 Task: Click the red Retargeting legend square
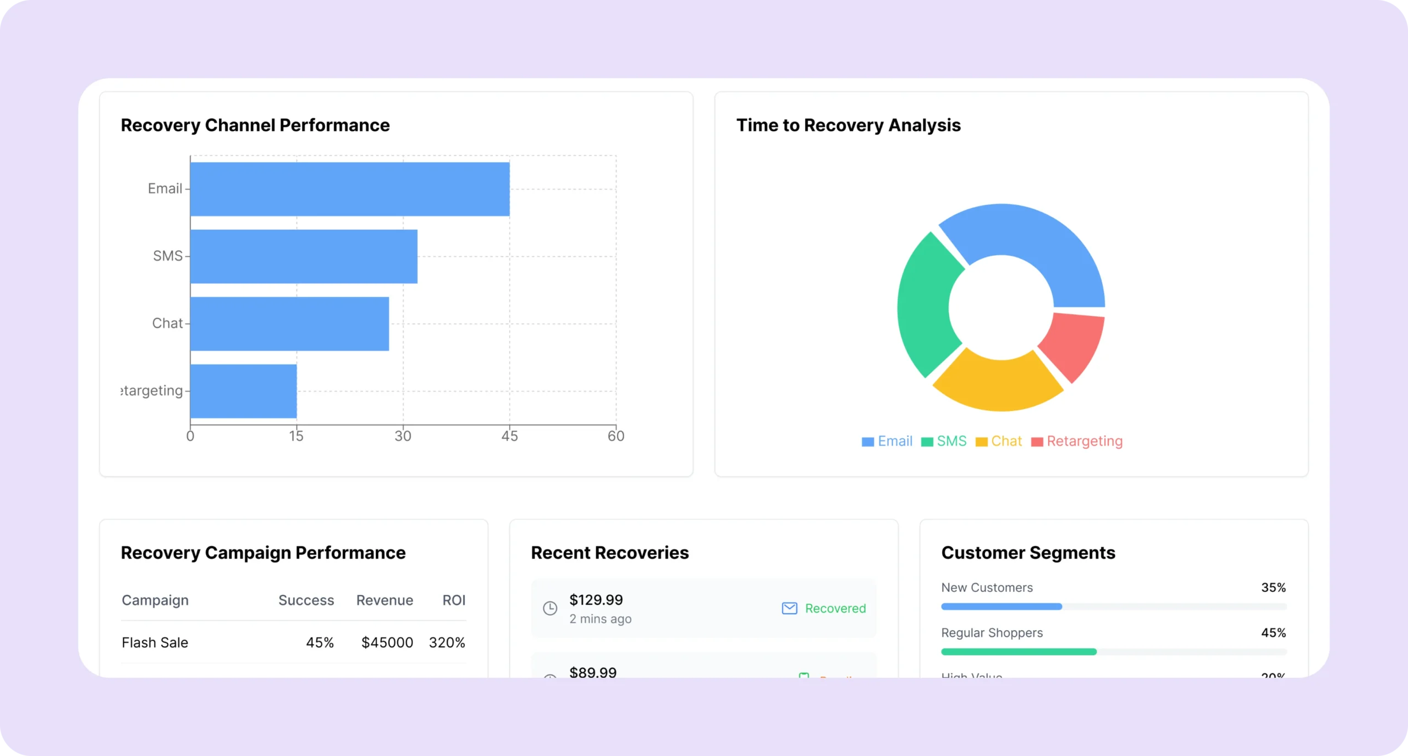click(x=1037, y=442)
